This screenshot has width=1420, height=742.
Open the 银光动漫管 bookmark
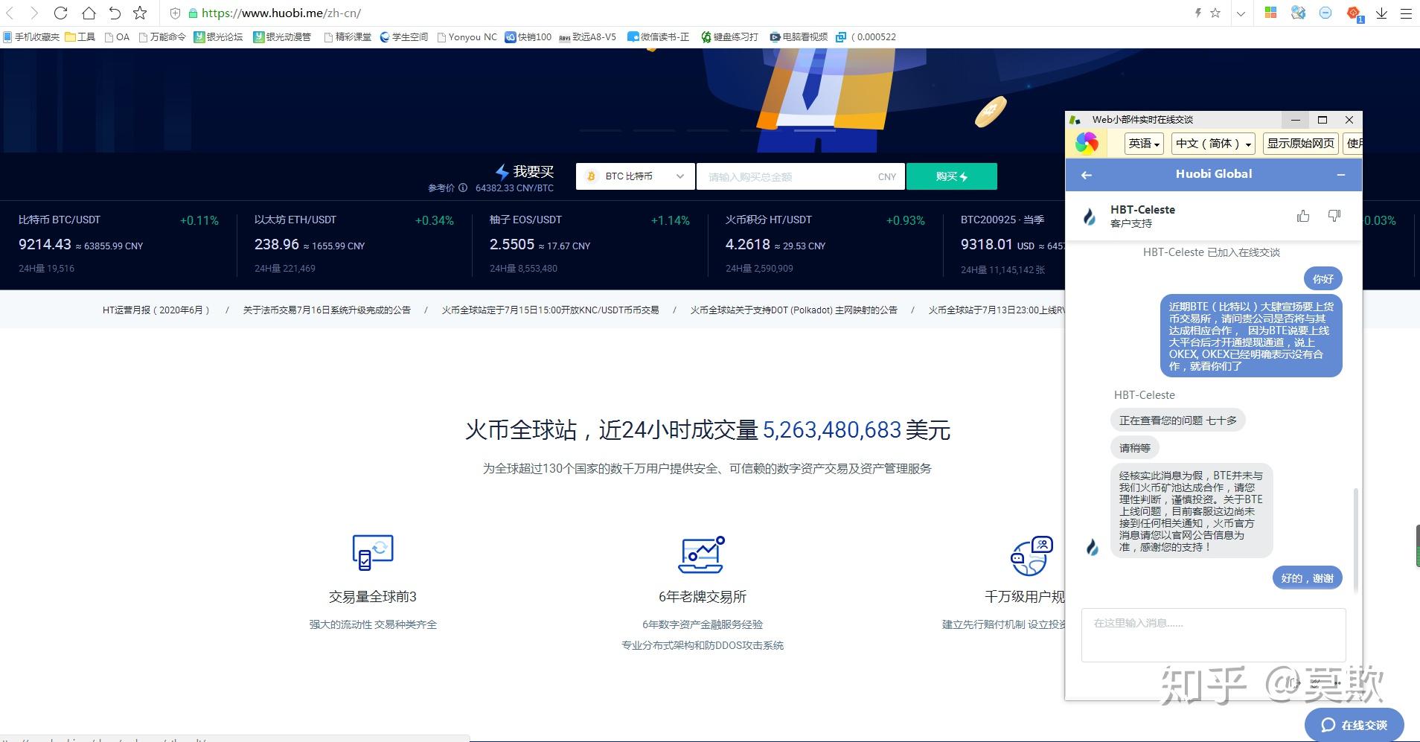tap(281, 36)
